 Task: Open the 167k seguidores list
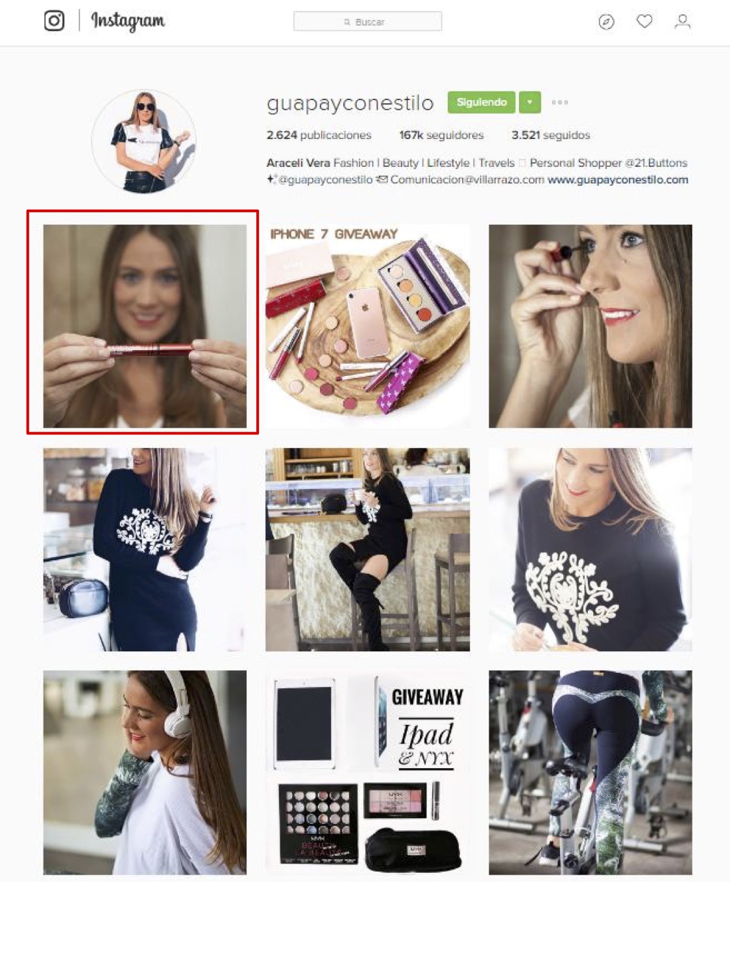tap(441, 135)
